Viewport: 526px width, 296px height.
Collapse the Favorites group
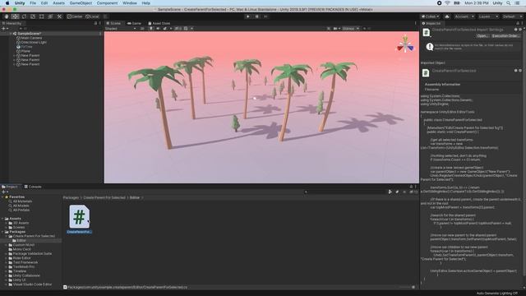tap(2, 197)
